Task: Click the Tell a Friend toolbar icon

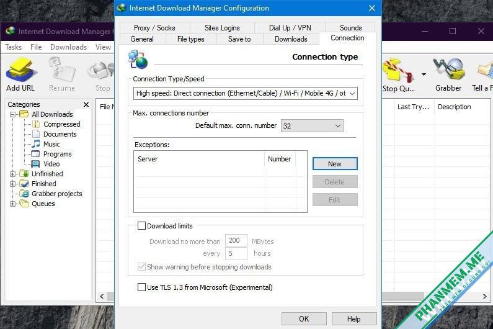Action: point(485,70)
